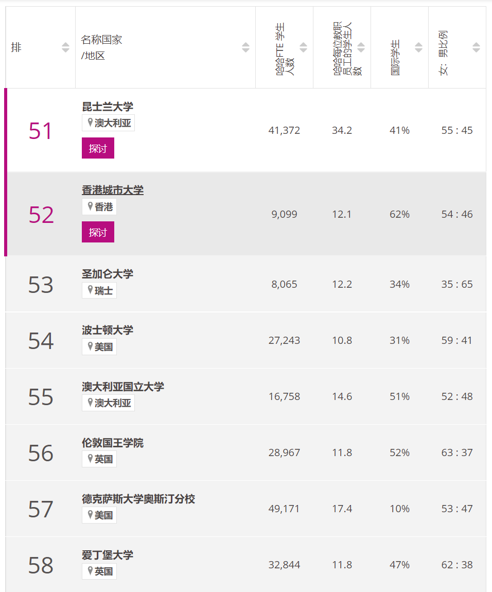Open the 伦敦国王学院 link

pos(113,443)
